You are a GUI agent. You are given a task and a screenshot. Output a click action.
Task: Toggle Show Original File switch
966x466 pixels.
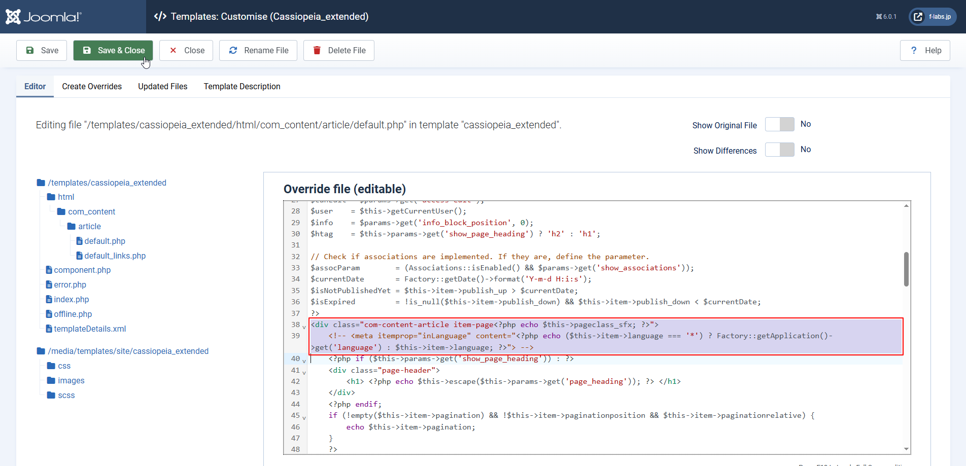[779, 124]
